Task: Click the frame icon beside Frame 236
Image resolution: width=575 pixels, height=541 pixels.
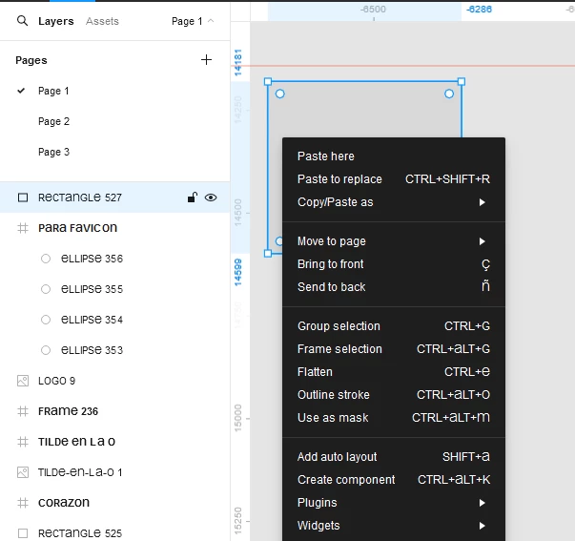Action: coord(23,411)
